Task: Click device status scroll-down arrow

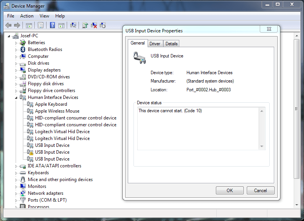Action: 262,146
